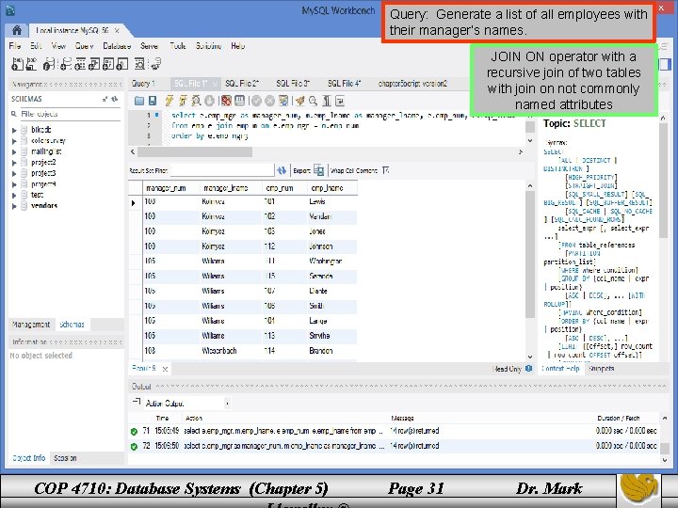Image resolution: width=678 pixels, height=508 pixels.
Task: Open the Home tab icon
Action: tap(16, 30)
